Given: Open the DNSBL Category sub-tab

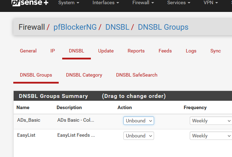Looking at the screenshot, I should point(84,75).
